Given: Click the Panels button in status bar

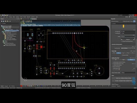Looking at the screenshot, I should click(135, 88).
